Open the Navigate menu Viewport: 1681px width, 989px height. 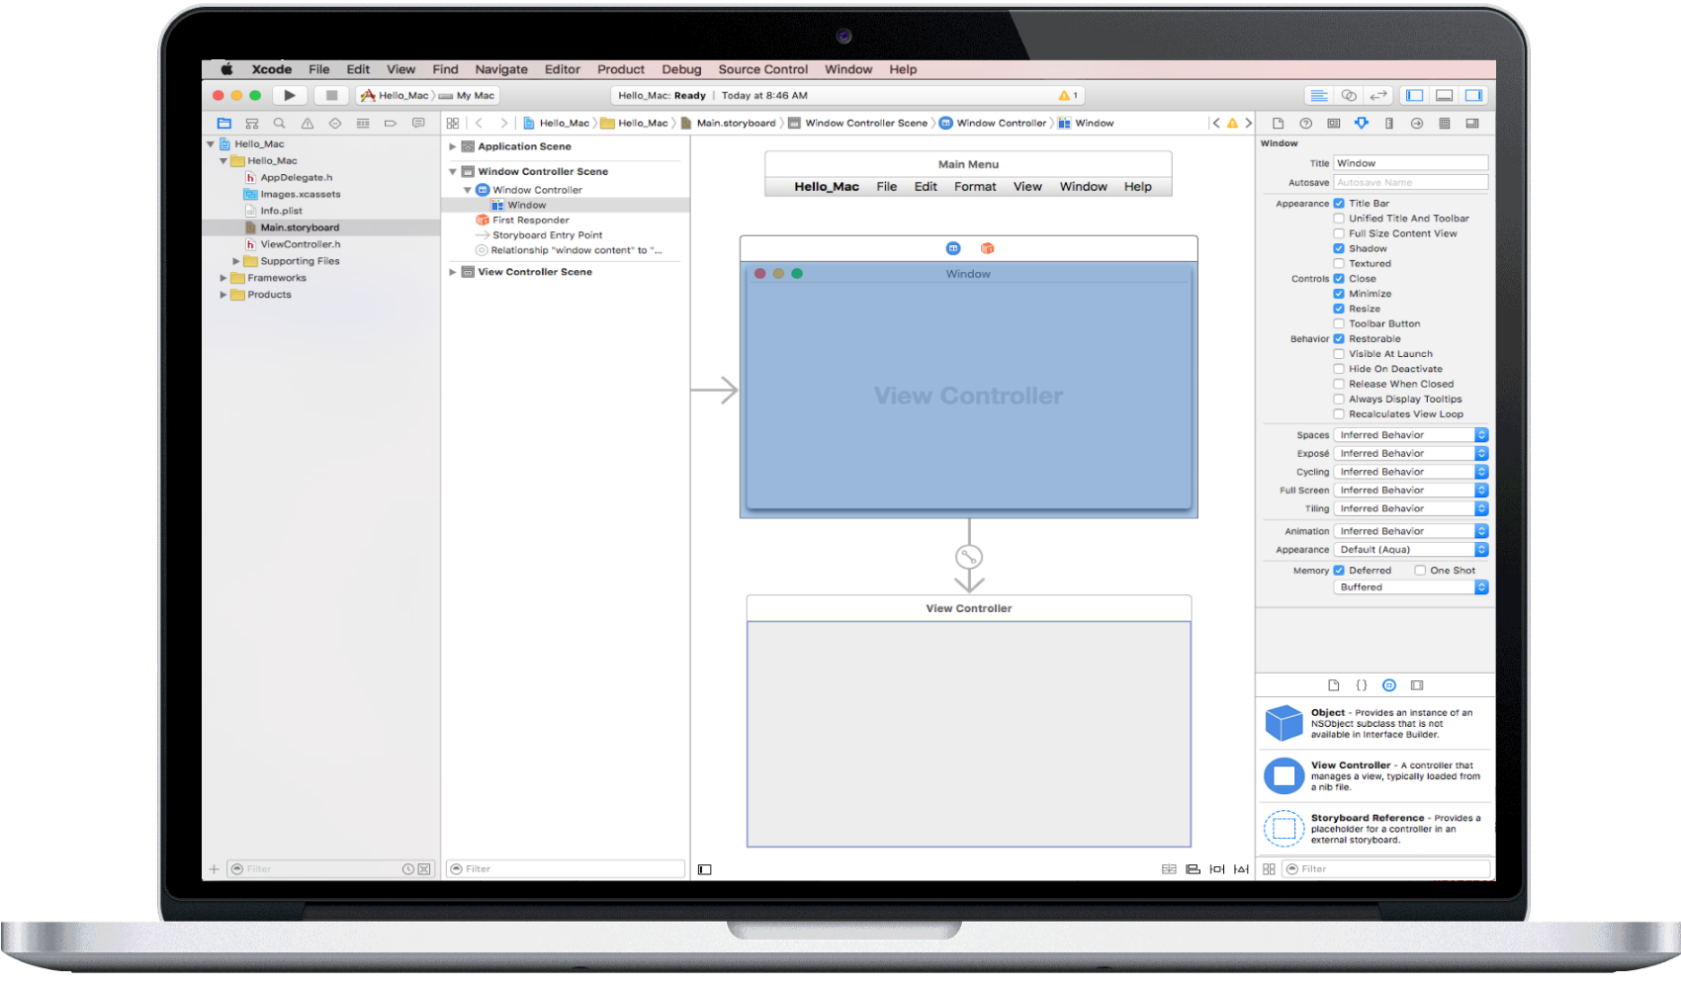pos(501,69)
